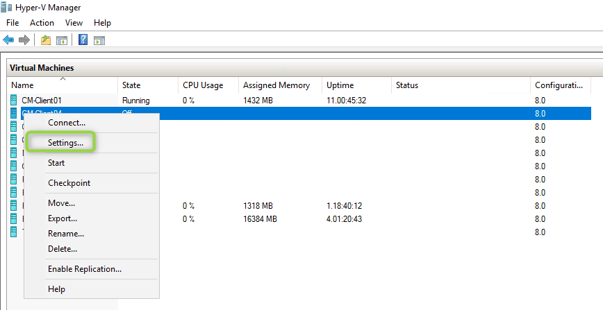Sort by the Assigned Memory column header
603x310 pixels.
pos(281,85)
